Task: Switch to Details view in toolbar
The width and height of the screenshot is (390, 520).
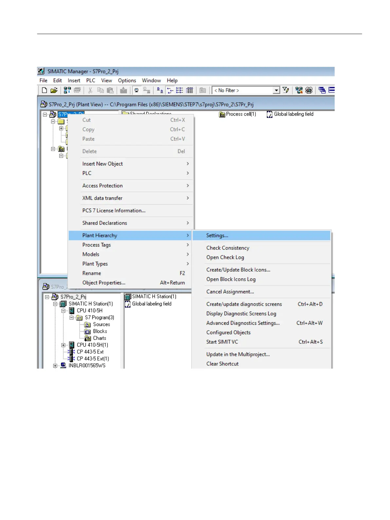Action: pos(190,90)
